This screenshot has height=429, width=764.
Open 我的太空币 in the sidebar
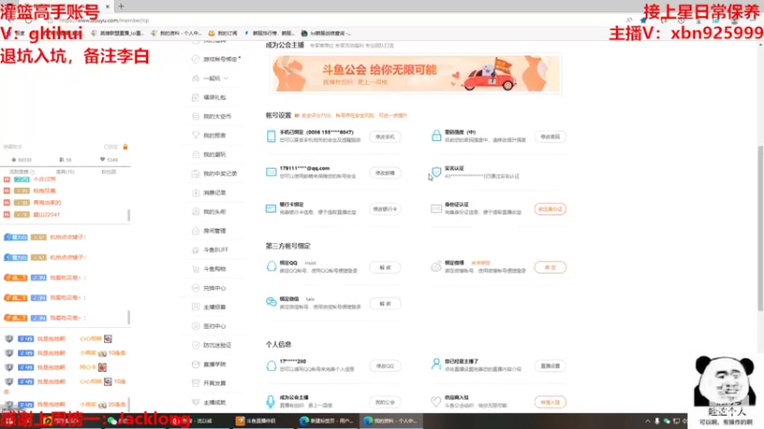tap(218, 116)
